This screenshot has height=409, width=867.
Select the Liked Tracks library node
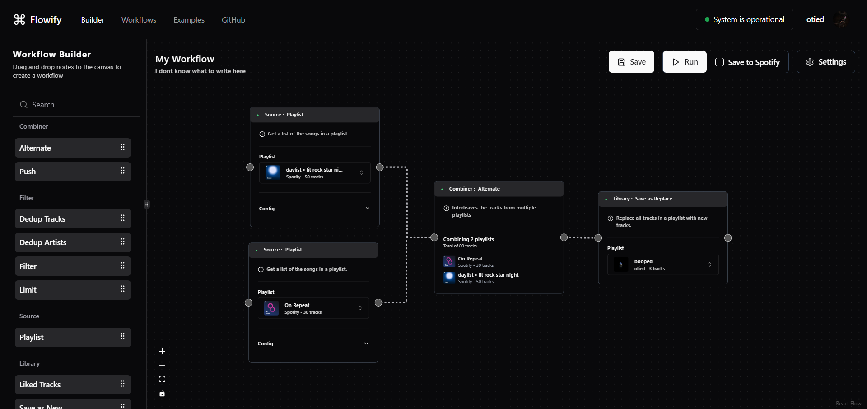[73, 385]
